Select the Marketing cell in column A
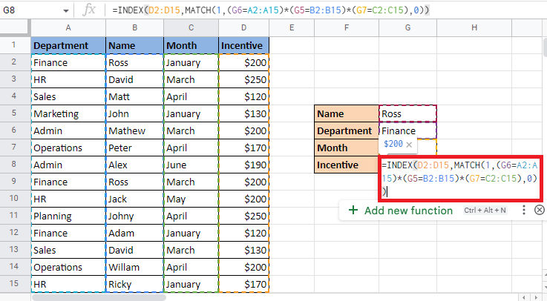 68,114
